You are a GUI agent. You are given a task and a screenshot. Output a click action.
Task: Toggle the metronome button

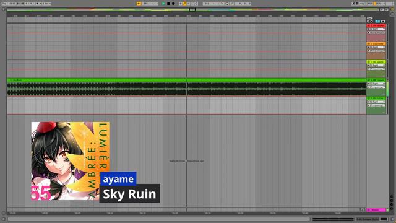tap(37, 4)
